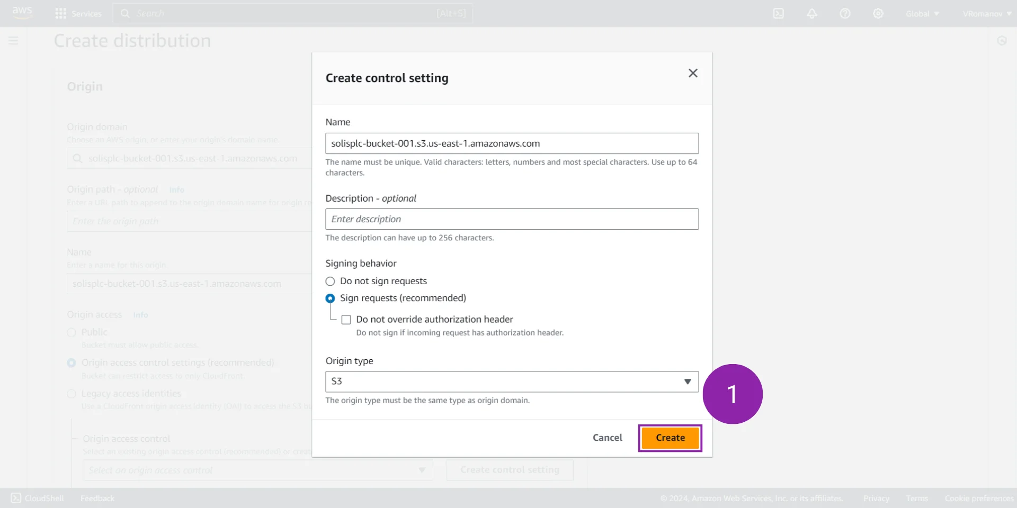The width and height of the screenshot is (1017, 508).
Task: Click the Create button
Action: [670, 438]
